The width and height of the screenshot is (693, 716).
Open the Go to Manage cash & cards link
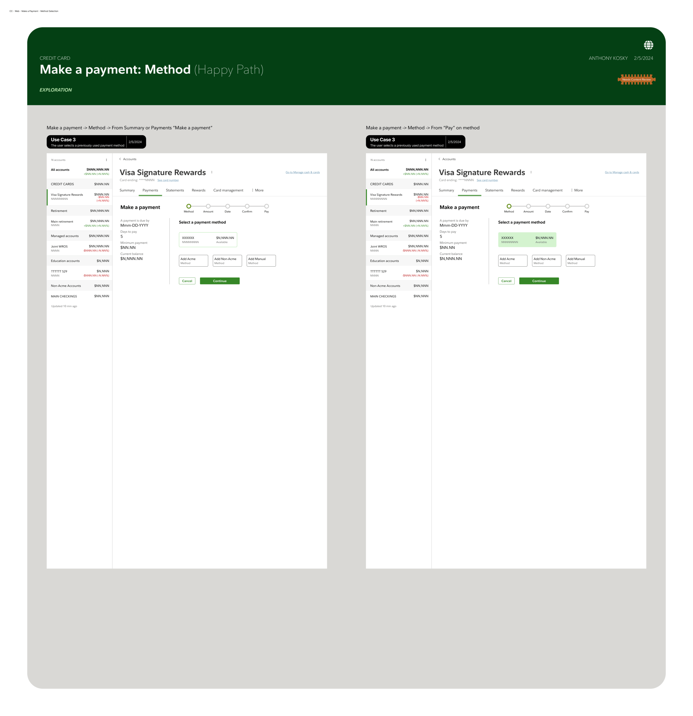pyautogui.click(x=303, y=172)
